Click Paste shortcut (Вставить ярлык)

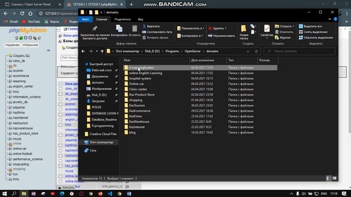(155, 38)
